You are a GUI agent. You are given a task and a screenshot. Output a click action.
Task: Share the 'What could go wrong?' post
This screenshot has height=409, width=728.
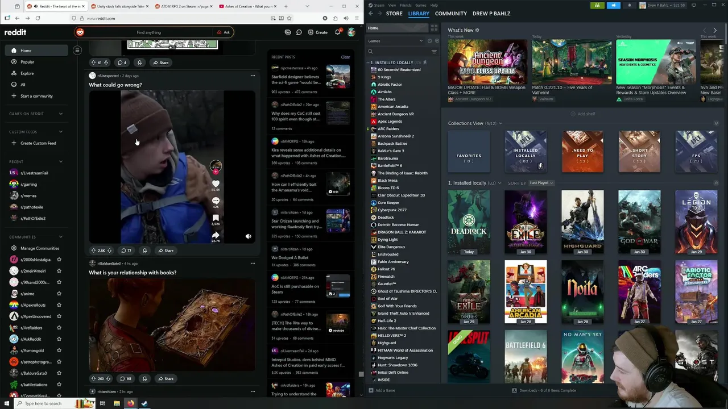[x=166, y=251]
